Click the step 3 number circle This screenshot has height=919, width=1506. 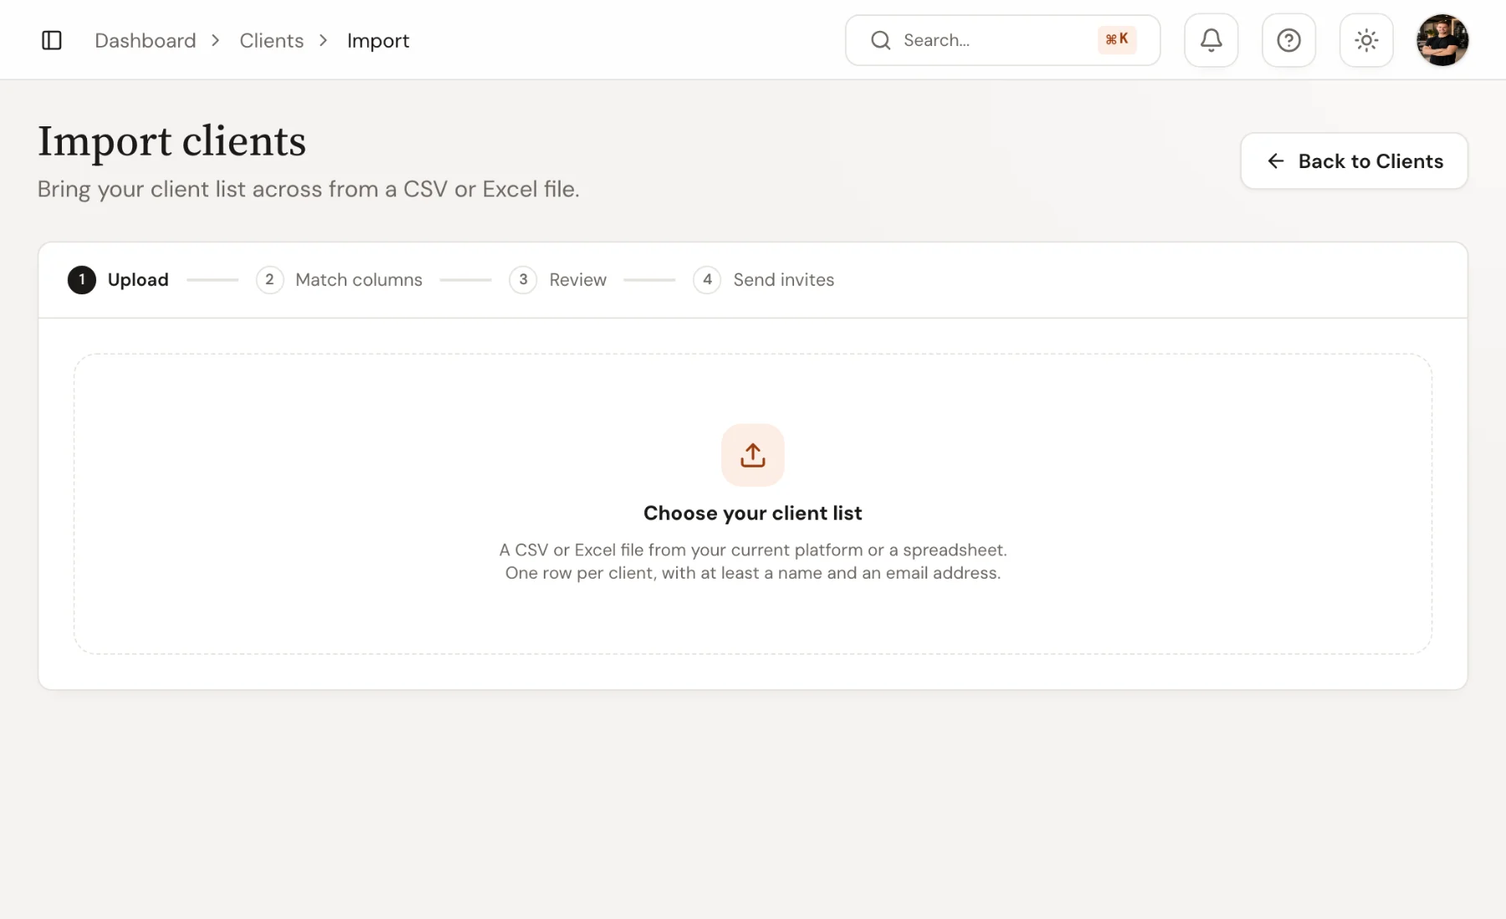pos(523,279)
